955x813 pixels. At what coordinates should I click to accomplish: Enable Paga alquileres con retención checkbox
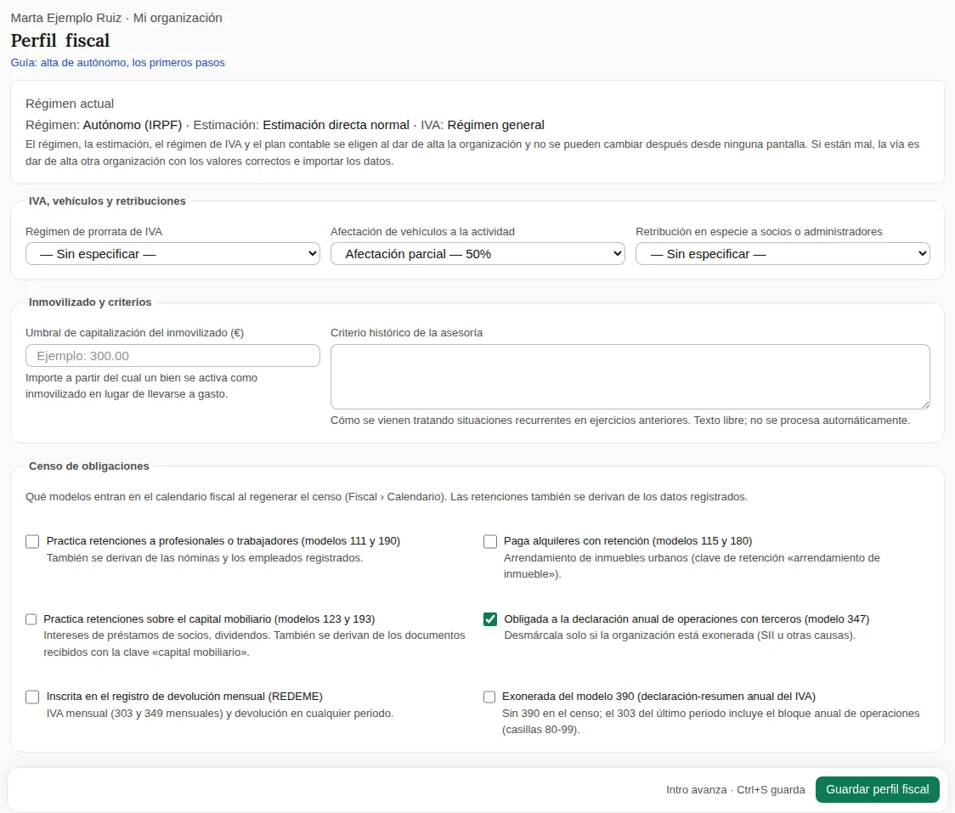tap(489, 541)
